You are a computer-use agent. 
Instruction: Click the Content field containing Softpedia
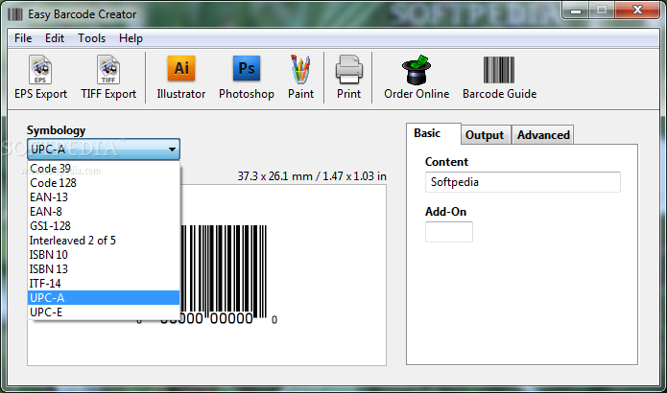pyautogui.click(x=523, y=182)
